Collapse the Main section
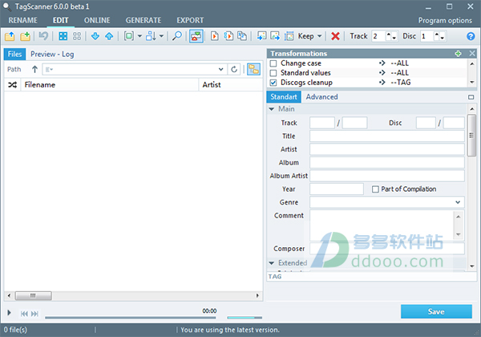481x337 pixels. pyautogui.click(x=272, y=109)
